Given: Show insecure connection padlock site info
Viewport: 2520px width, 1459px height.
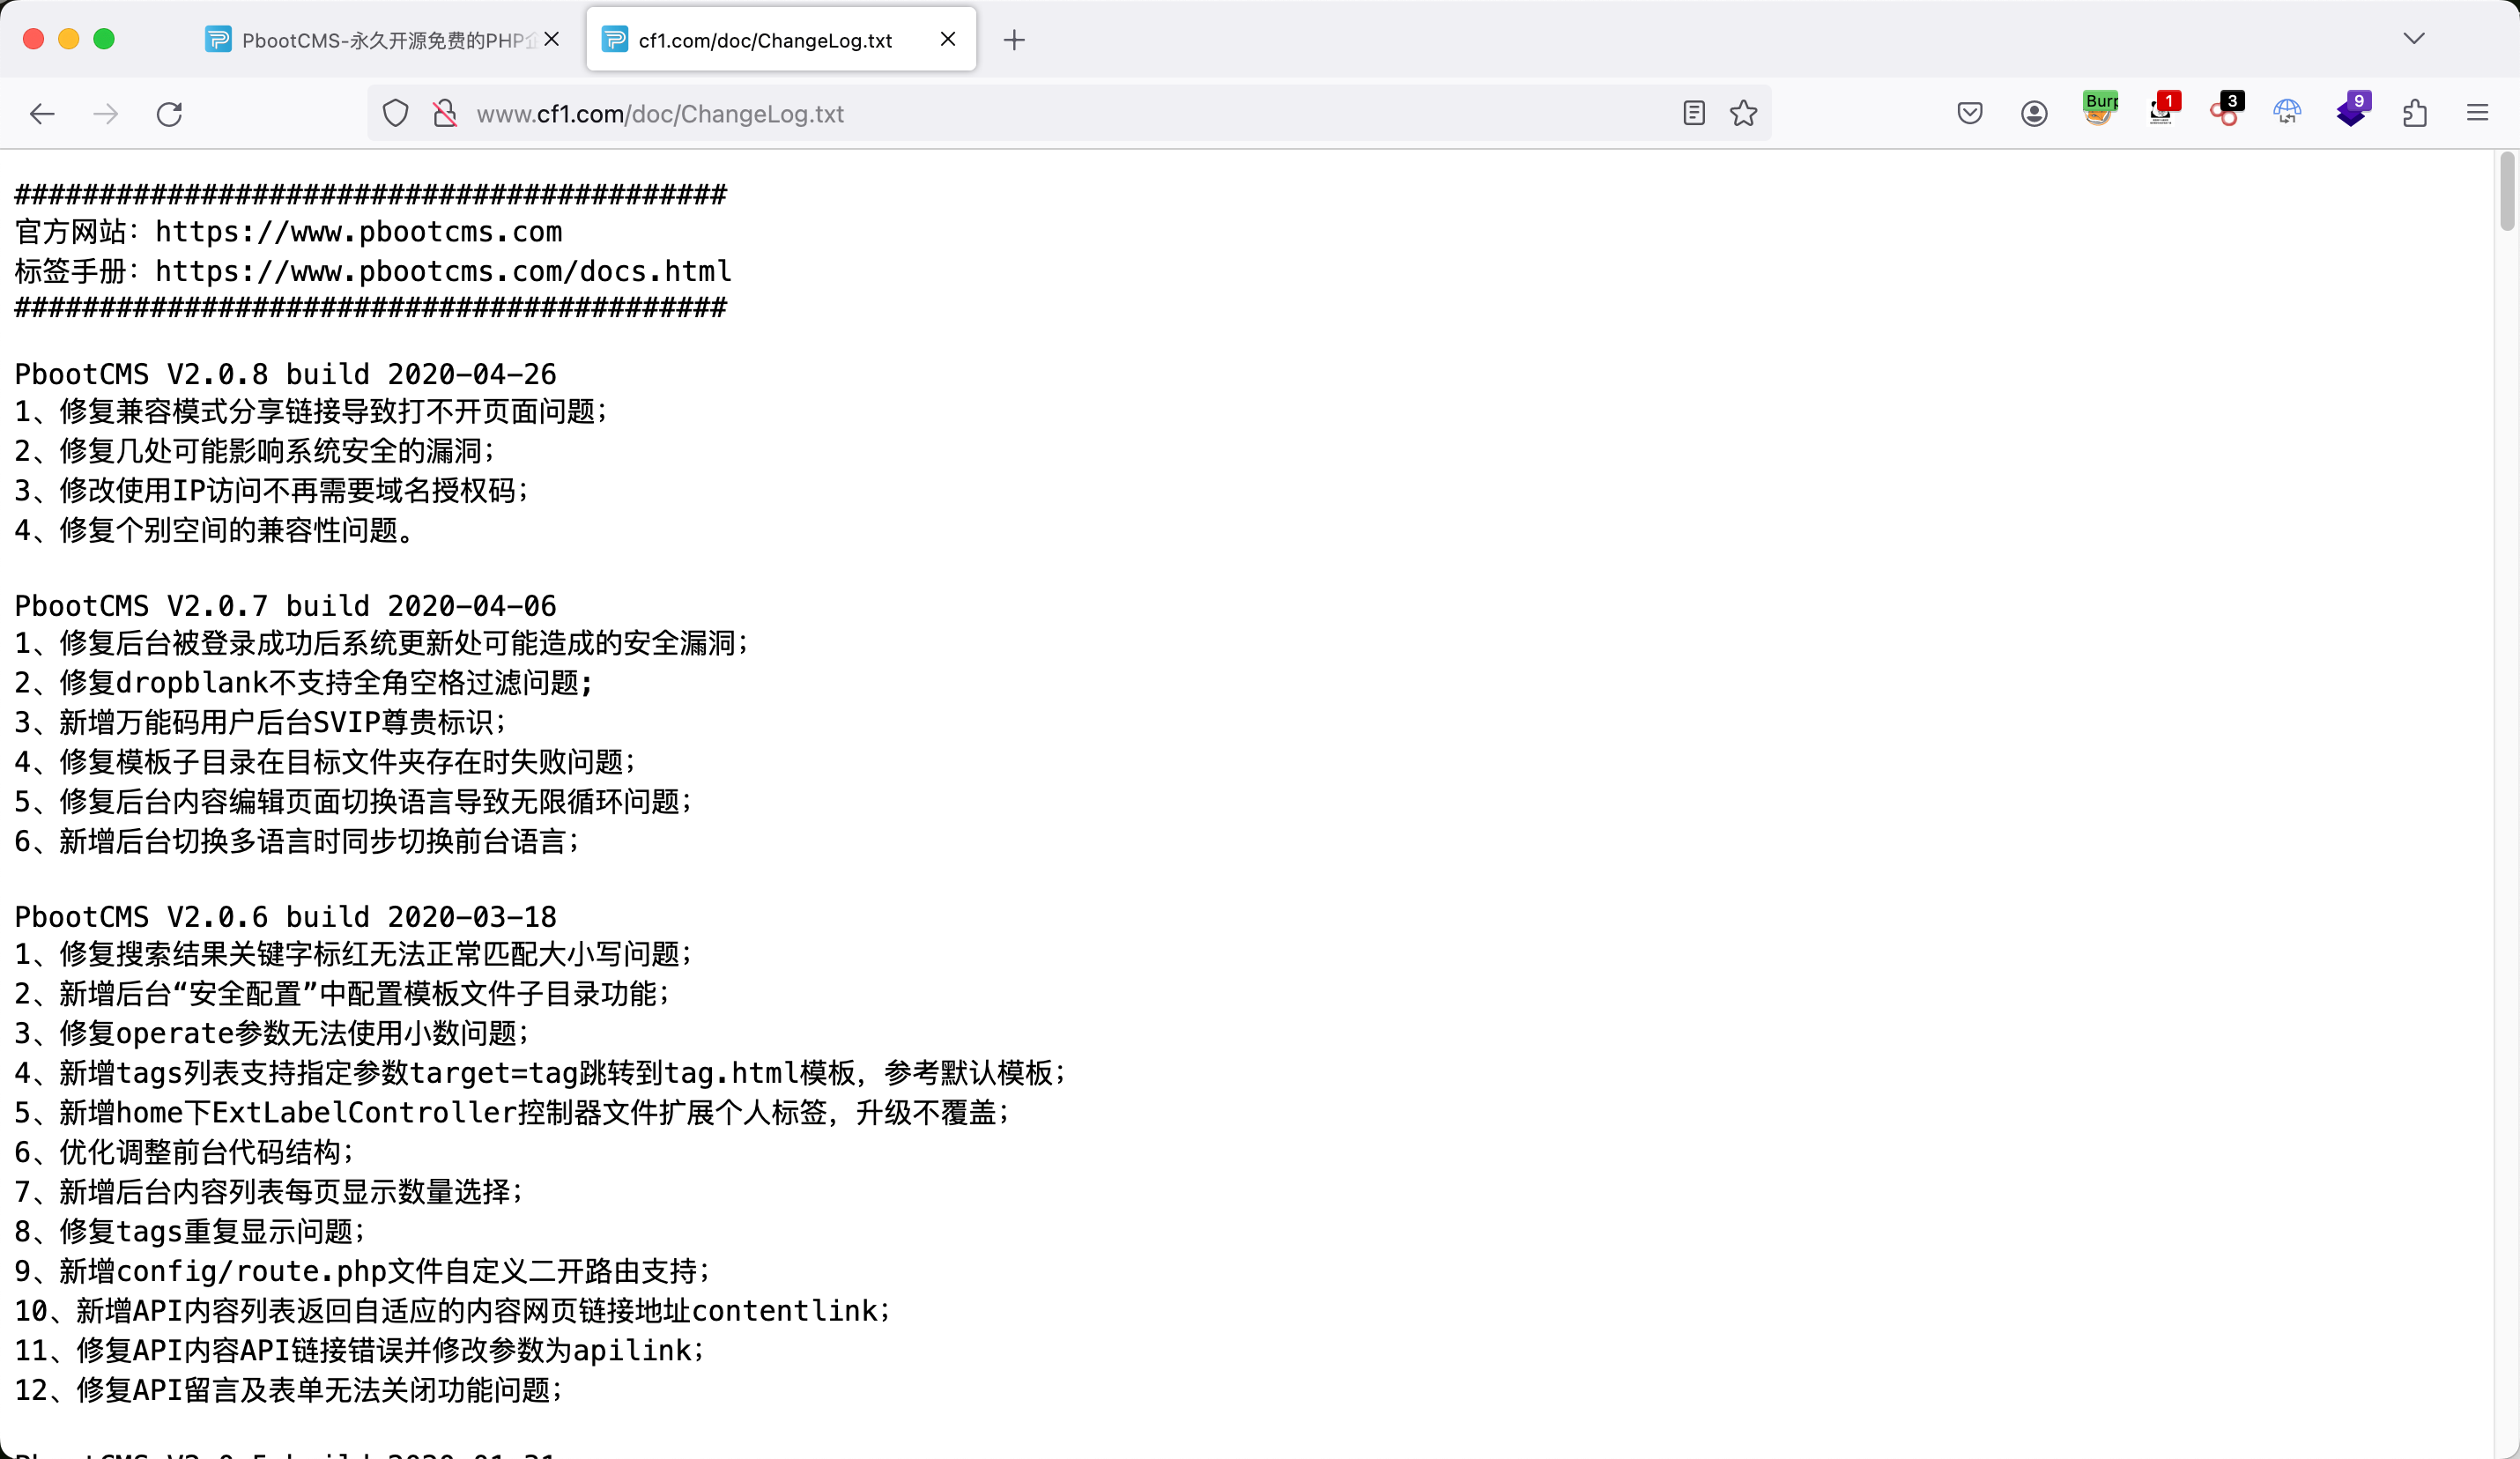Looking at the screenshot, I should 445,113.
